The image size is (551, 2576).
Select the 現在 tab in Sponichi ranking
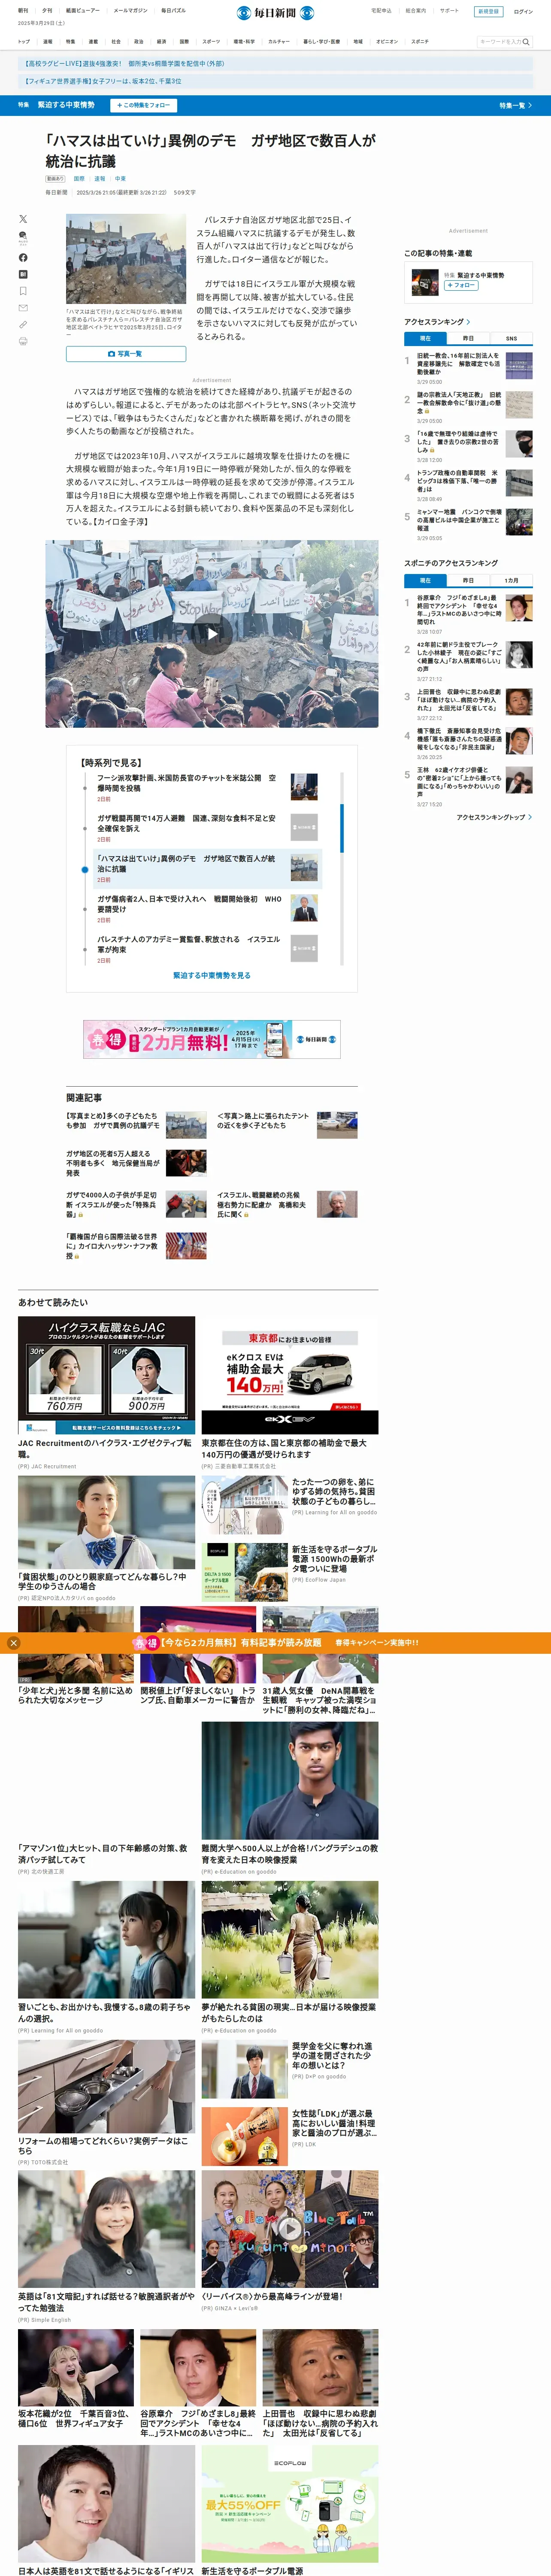(425, 580)
